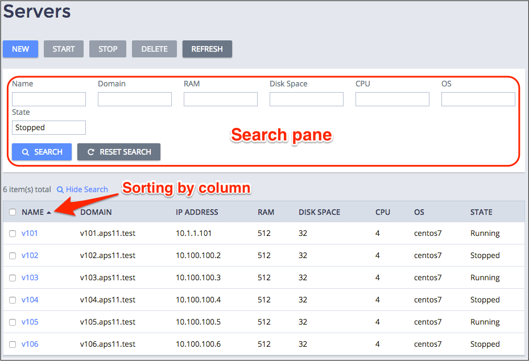529x361 pixels.
Task: Sort by the IP ADDRESS column header
Action: (197, 213)
